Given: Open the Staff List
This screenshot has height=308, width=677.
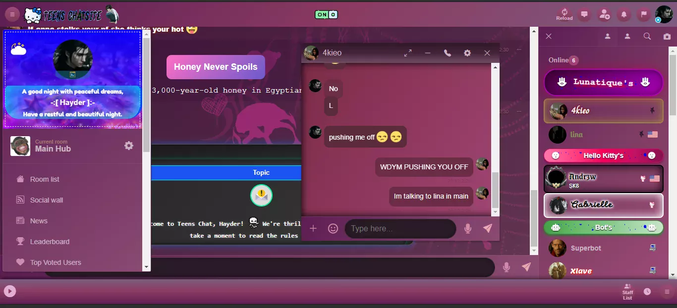Looking at the screenshot, I should [627, 292].
